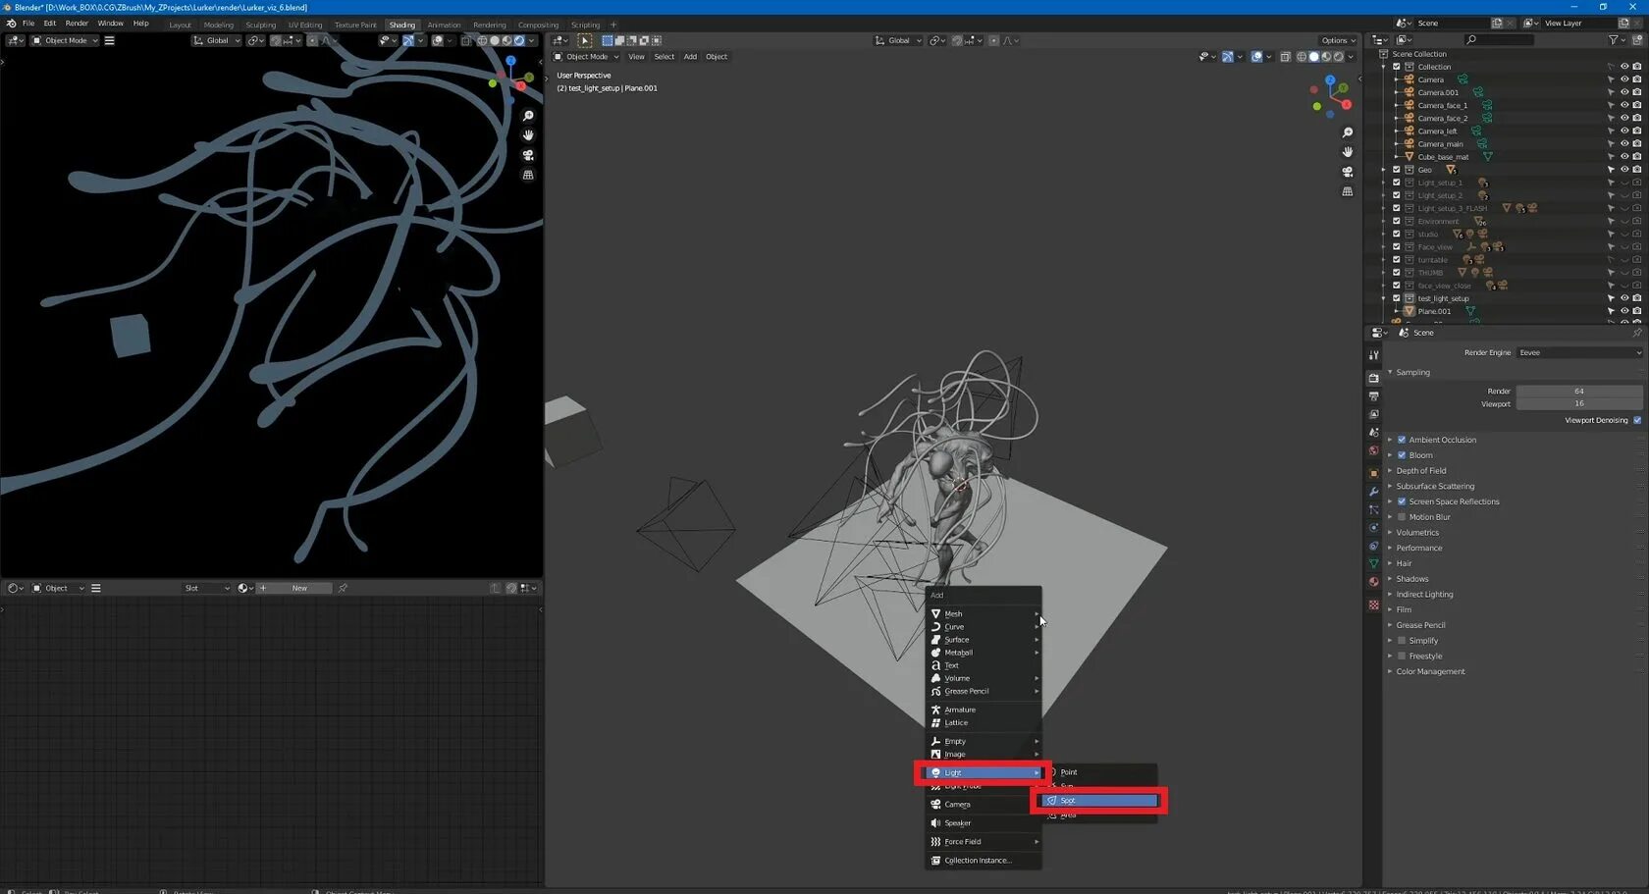The image size is (1649, 894).
Task: Adjust the Render samples field showing 64
Action: 1579,392
